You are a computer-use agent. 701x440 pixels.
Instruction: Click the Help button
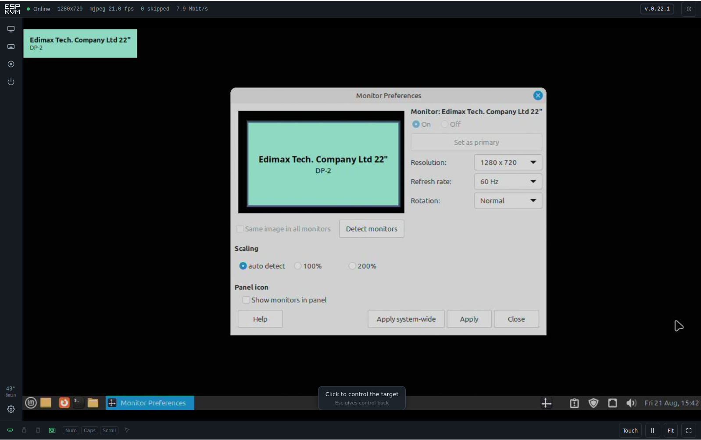(x=260, y=319)
